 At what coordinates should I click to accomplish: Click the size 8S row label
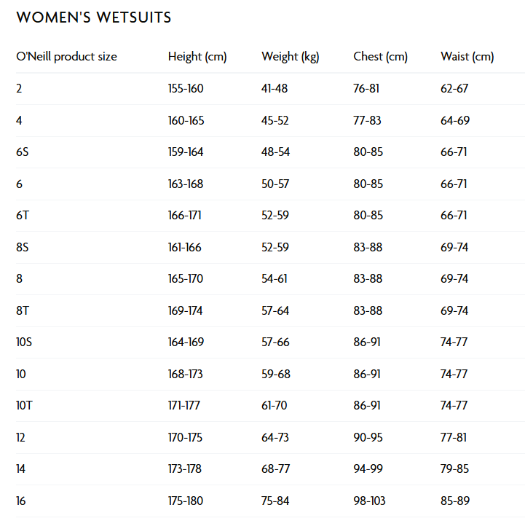(23, 248)
